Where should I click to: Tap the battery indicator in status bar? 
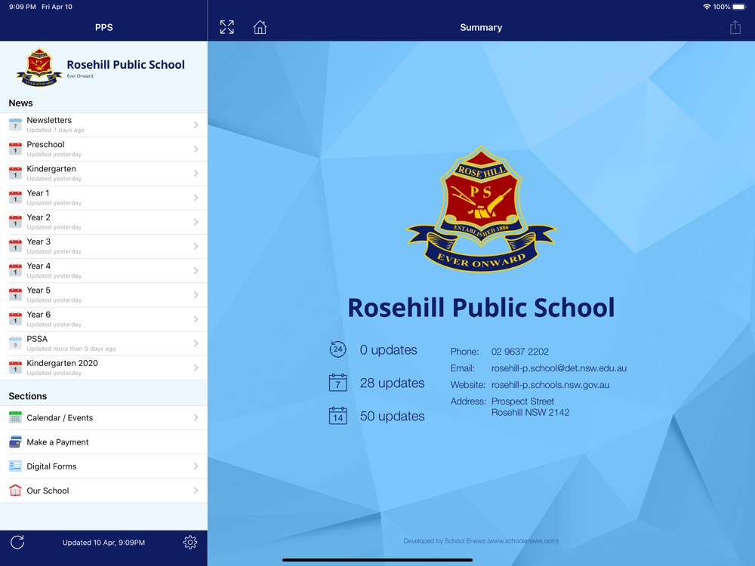click(x=739, y=7)
